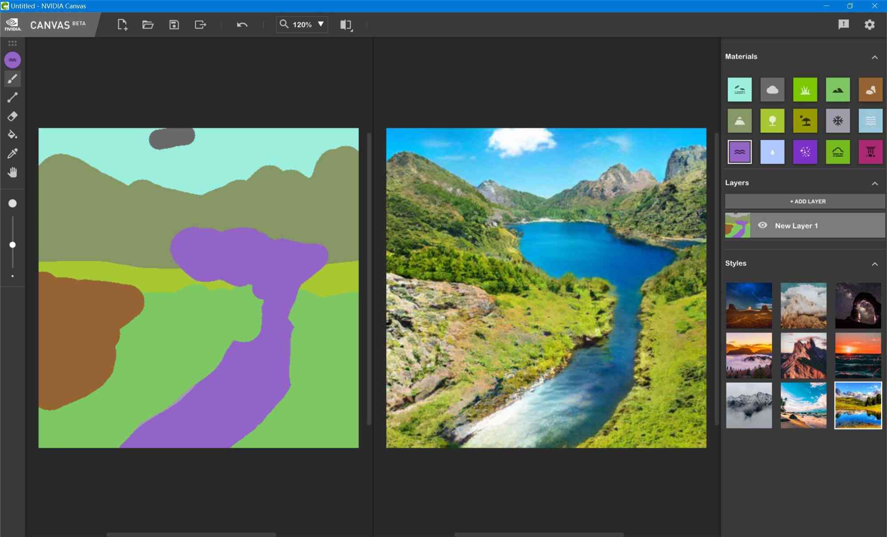887x537 pixels.
Task: Click the canvas size toggle button
Action: (345, 25)
